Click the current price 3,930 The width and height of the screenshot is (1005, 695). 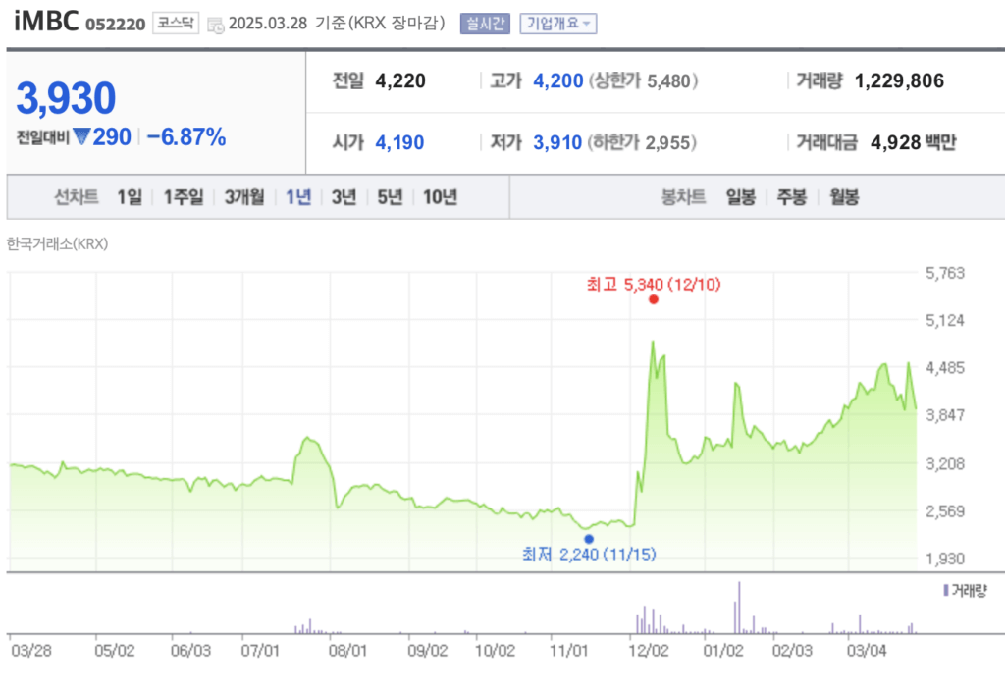(x=67, y=98)
